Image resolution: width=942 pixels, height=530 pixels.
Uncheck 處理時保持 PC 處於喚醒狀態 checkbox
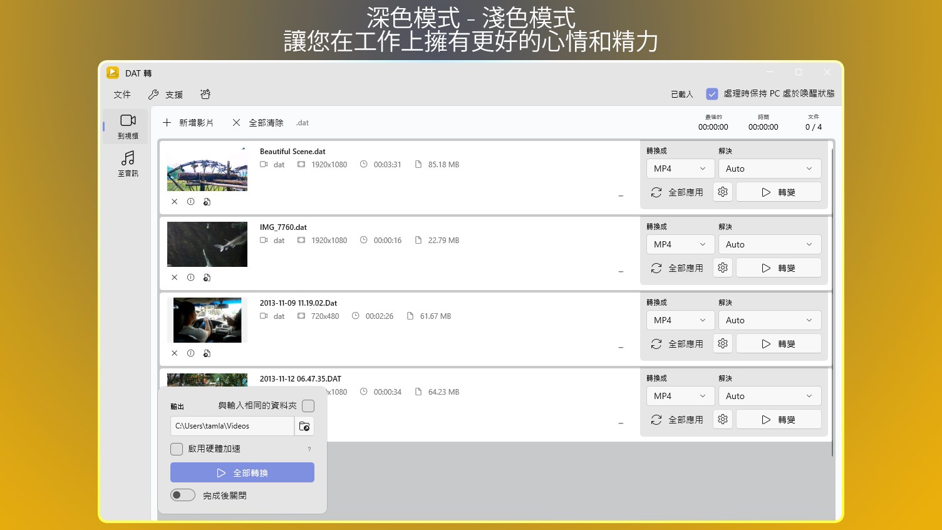pyautogui.click(x=712, y=94)
